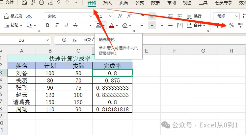Screen dimensions: 246x135
Task: Toggle Strikethrough formatting
Action: (75, 25)
